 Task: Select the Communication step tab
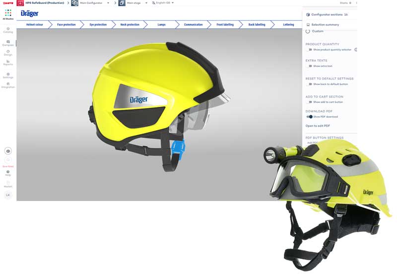point(193,25)
